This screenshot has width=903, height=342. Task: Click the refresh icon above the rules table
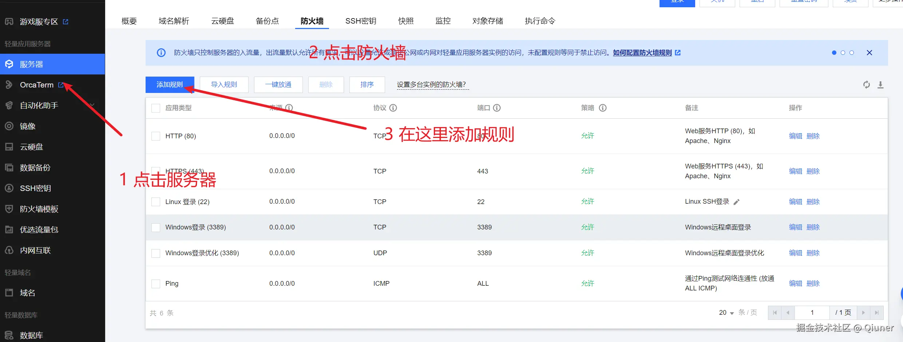pyautogui.click(x=867, y=85)
